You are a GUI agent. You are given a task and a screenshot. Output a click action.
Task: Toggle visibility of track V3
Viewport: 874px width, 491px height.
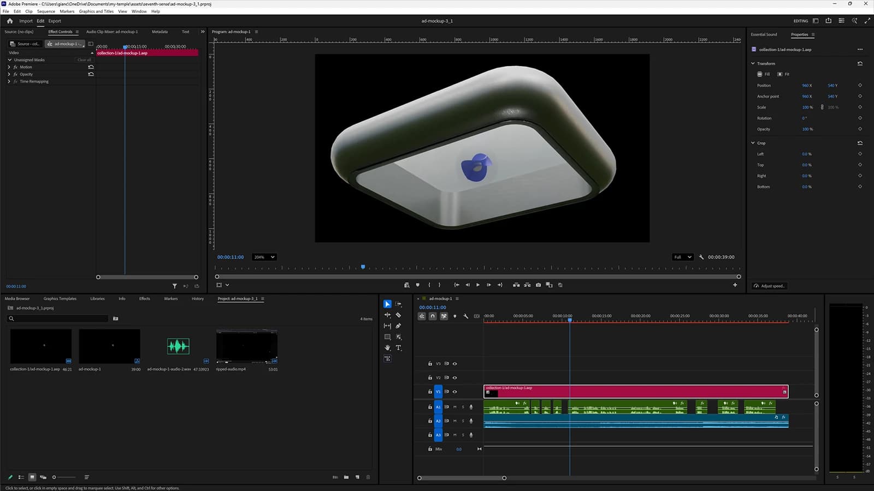click(454, 363)
